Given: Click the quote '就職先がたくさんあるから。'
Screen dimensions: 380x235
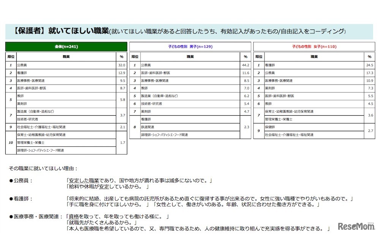Looking at the screenshot, I should (101, 222).
